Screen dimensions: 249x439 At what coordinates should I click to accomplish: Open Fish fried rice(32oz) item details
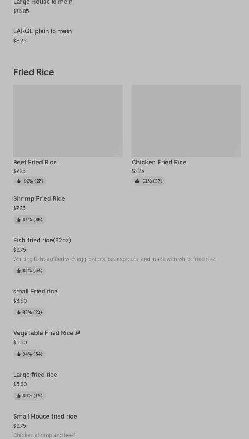[x=42, y=241]
